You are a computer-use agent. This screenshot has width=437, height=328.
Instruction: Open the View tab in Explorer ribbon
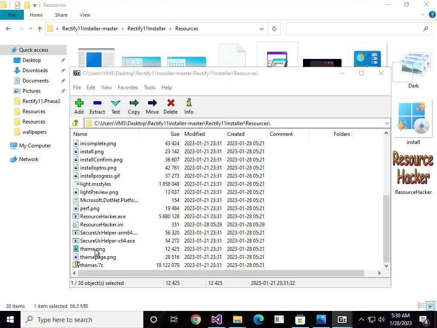pyautogui.click(x=85, y=15)
